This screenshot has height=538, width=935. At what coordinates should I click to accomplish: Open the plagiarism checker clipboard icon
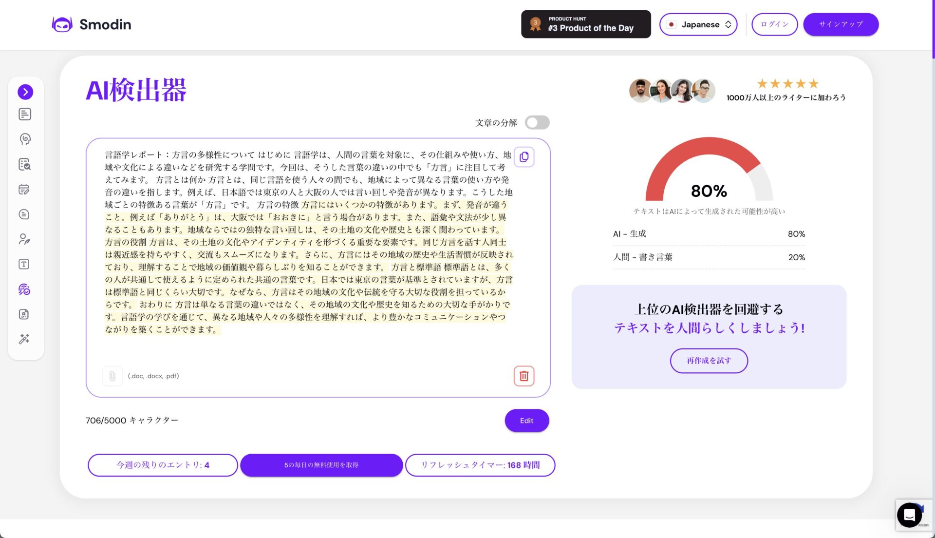(25, 165)
